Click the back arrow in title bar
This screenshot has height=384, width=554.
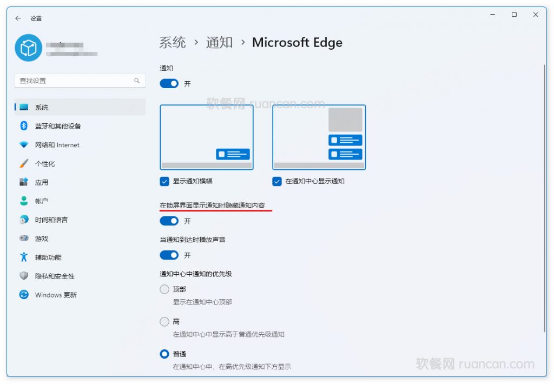(18, 18)
